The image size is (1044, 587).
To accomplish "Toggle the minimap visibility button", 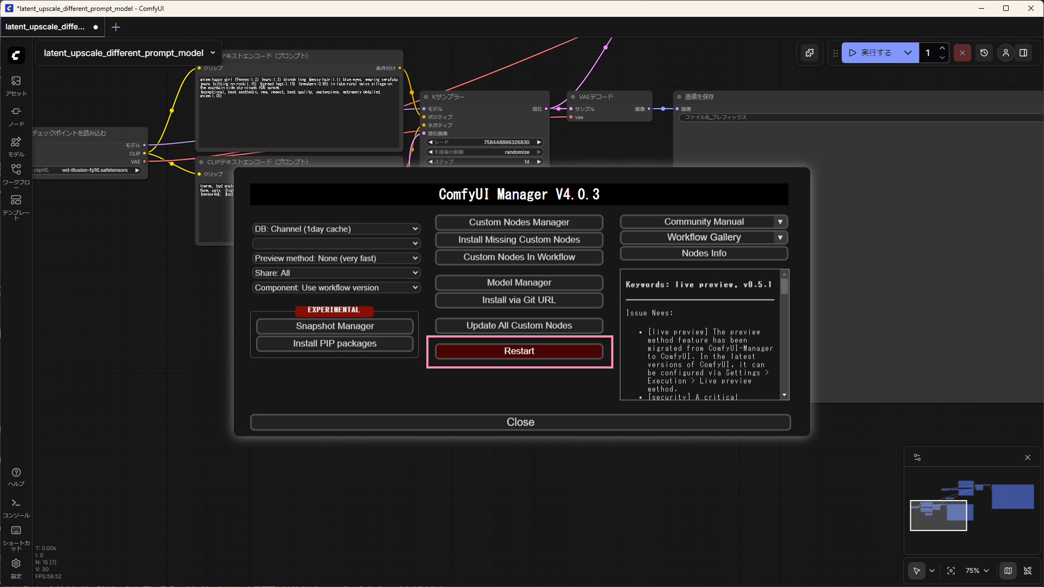I will (1008, 571).
